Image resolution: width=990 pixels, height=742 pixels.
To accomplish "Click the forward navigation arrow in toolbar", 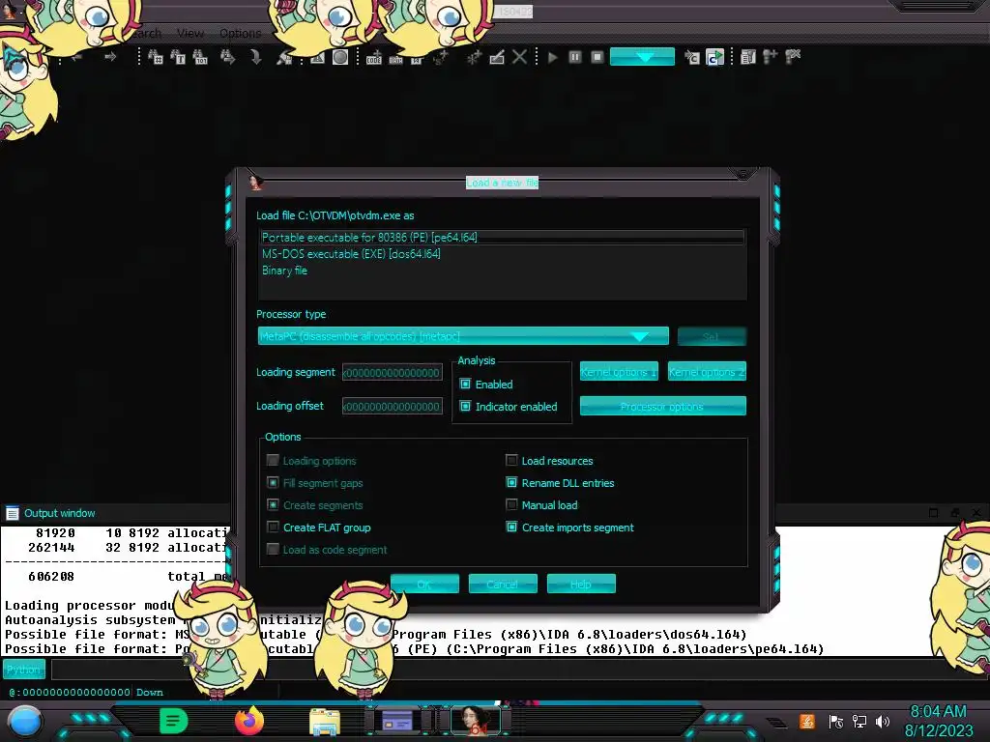I will (110, 57).
